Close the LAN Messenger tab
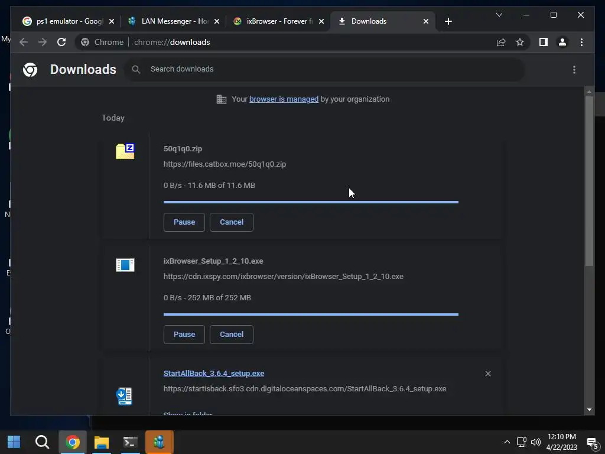Viewport: 605px width, 454px height. [217, 21]
